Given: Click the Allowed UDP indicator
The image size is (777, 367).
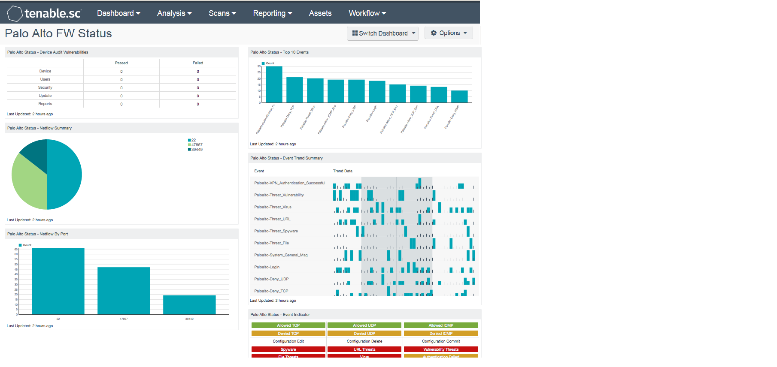Looking at the screenshot, I should pos(364,325).
